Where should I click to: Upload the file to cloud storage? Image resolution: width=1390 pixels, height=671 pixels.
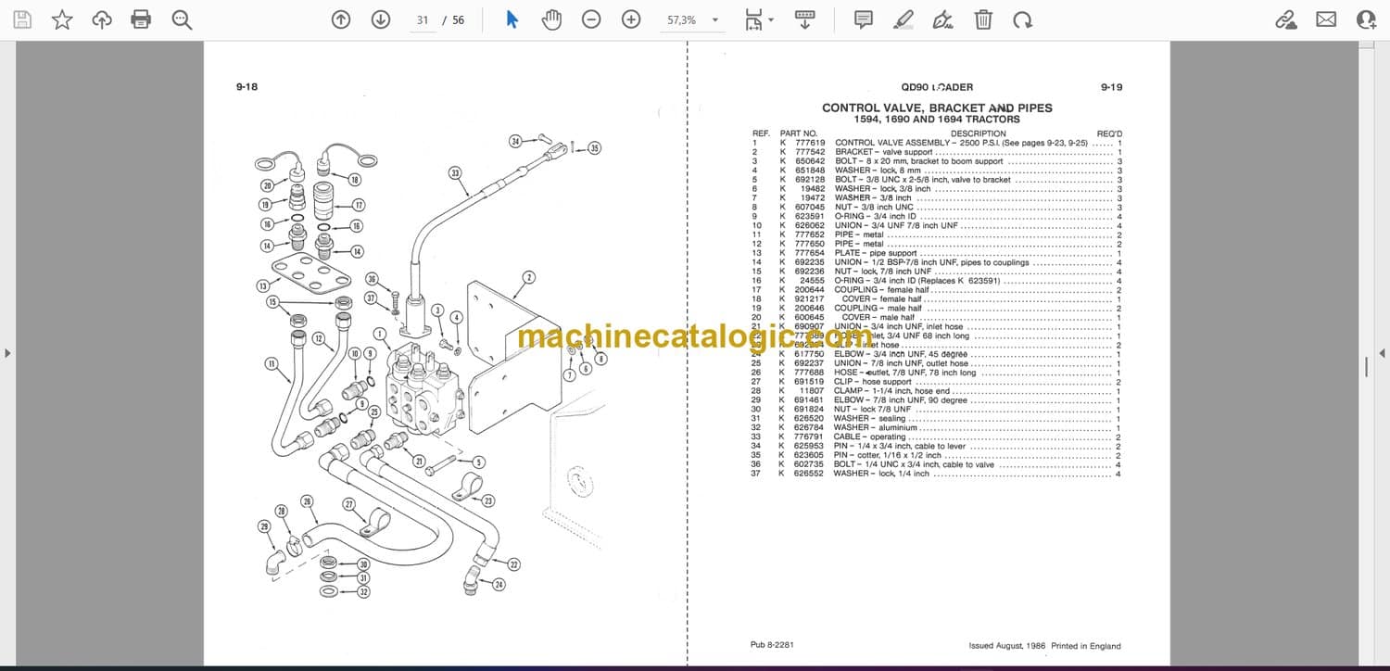[x=102, y=19]
